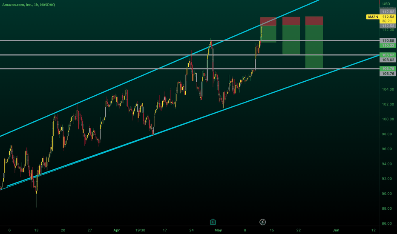Click the 104.00 price axis label
The height and width of the screenshot is (234, 397).
tap(388, 89)
